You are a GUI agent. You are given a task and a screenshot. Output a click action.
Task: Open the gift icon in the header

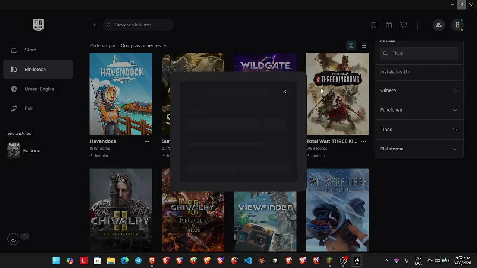tap(389, 25)
